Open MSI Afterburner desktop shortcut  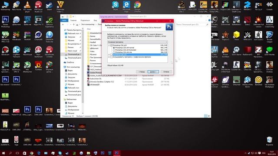(x=27, y=67)
